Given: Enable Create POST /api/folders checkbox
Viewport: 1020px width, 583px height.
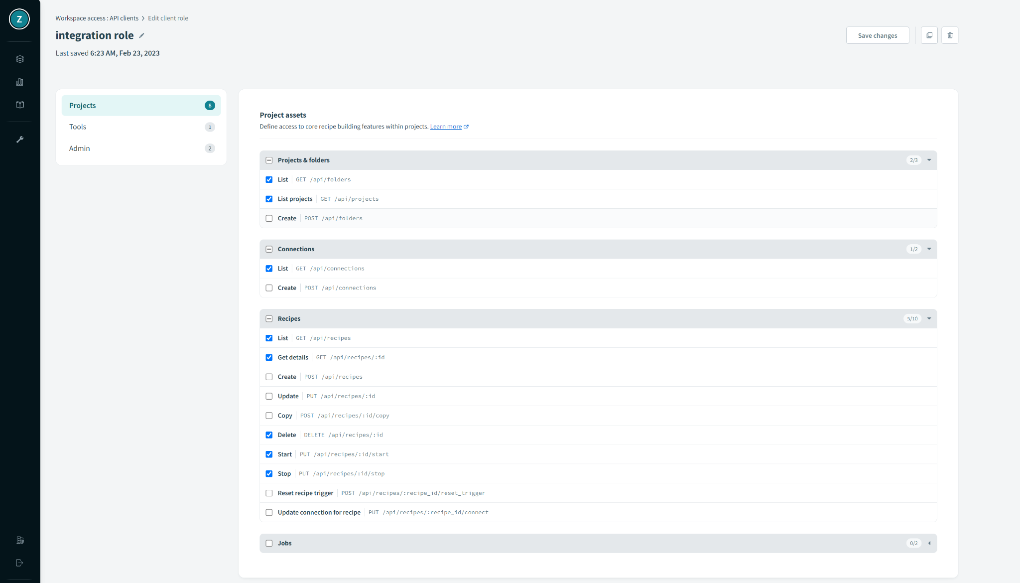Looking at the screenshot, I should point(269,218).
